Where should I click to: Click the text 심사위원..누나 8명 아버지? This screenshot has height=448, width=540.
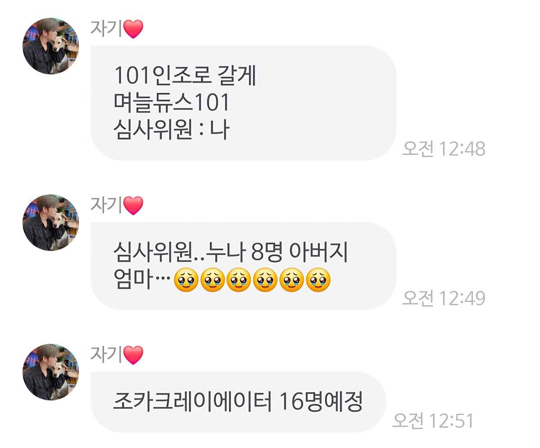tap(231, 253)
